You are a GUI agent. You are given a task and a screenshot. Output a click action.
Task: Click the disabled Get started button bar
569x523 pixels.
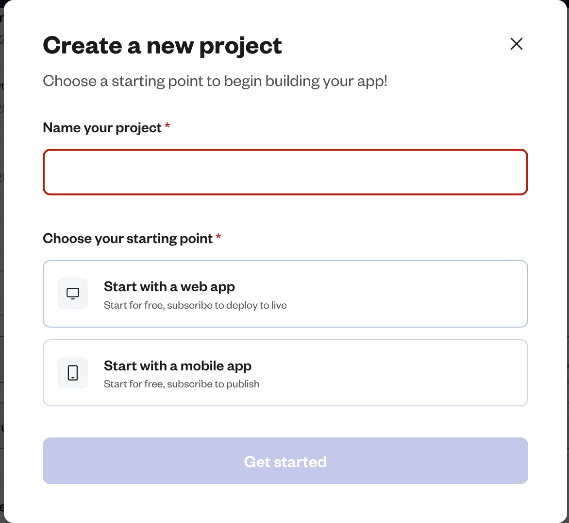(285, 460)
